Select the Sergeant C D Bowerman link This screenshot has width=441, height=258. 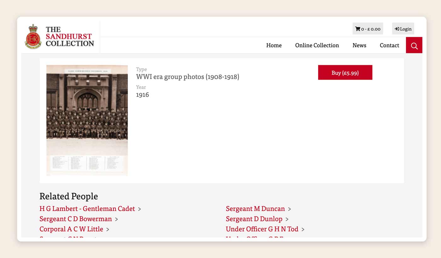point(76,219)
